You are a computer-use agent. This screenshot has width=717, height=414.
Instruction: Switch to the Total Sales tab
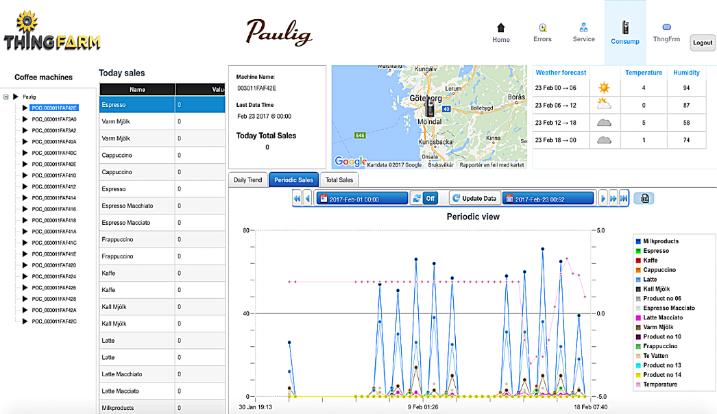(339, 180)
